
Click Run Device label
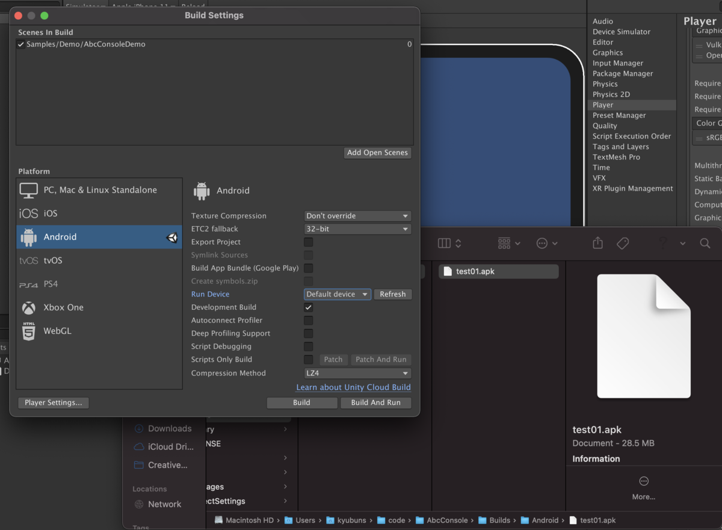(x=210, y=294)
